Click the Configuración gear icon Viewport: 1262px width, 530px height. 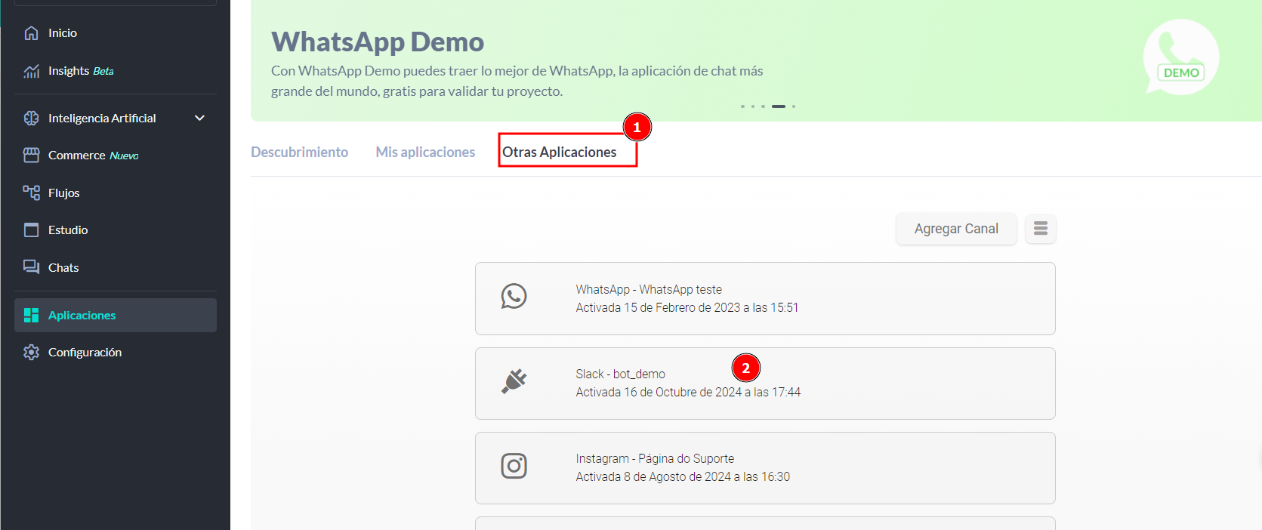coord(31,353)
